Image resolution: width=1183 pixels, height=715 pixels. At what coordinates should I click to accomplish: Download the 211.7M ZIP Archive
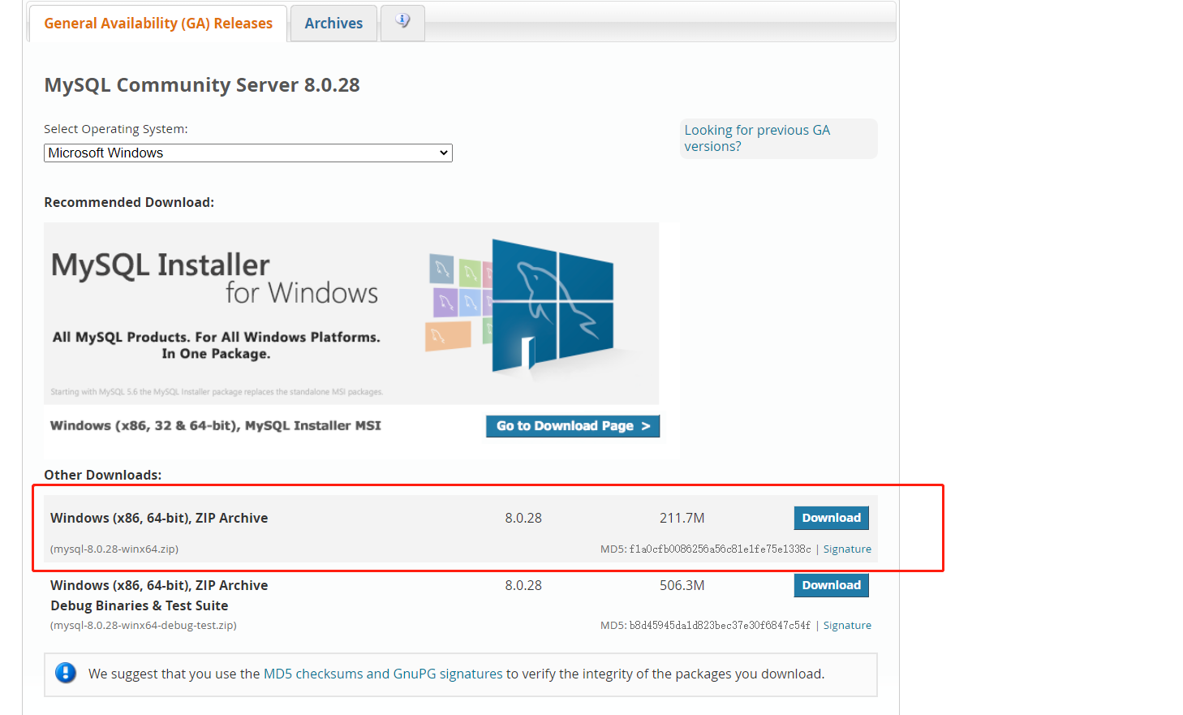[831, 518]
